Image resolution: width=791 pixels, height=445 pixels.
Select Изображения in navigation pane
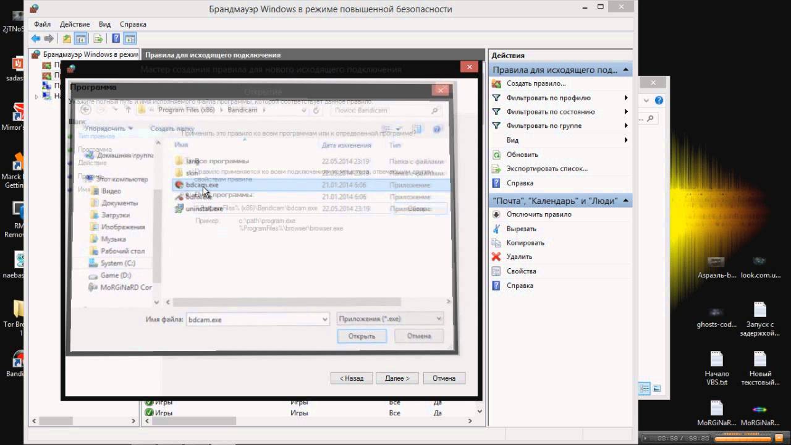coord(123,227)
